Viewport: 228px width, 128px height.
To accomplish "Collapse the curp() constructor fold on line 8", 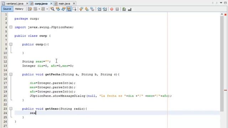I will pos(11,44).
